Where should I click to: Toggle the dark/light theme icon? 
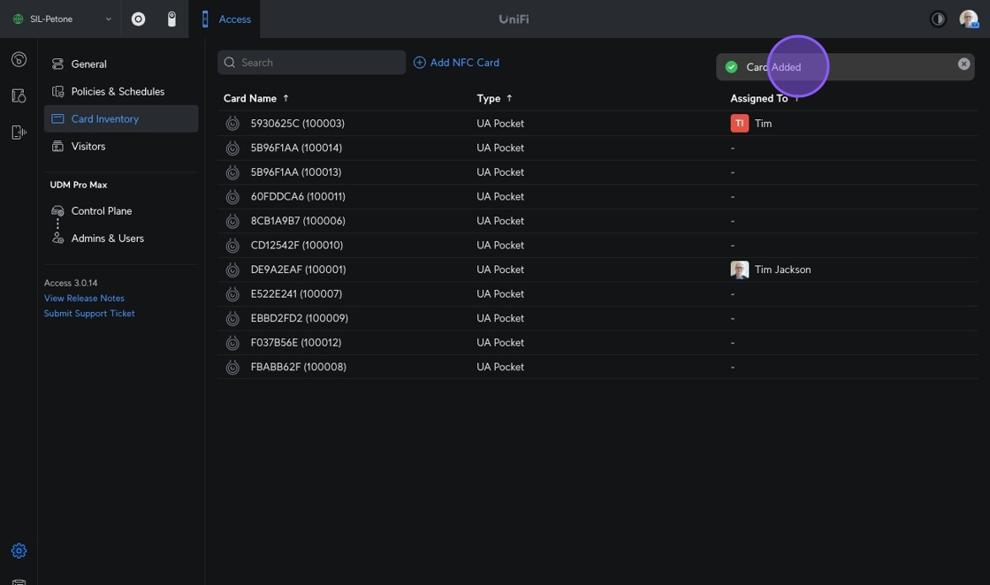click(938, 19)
